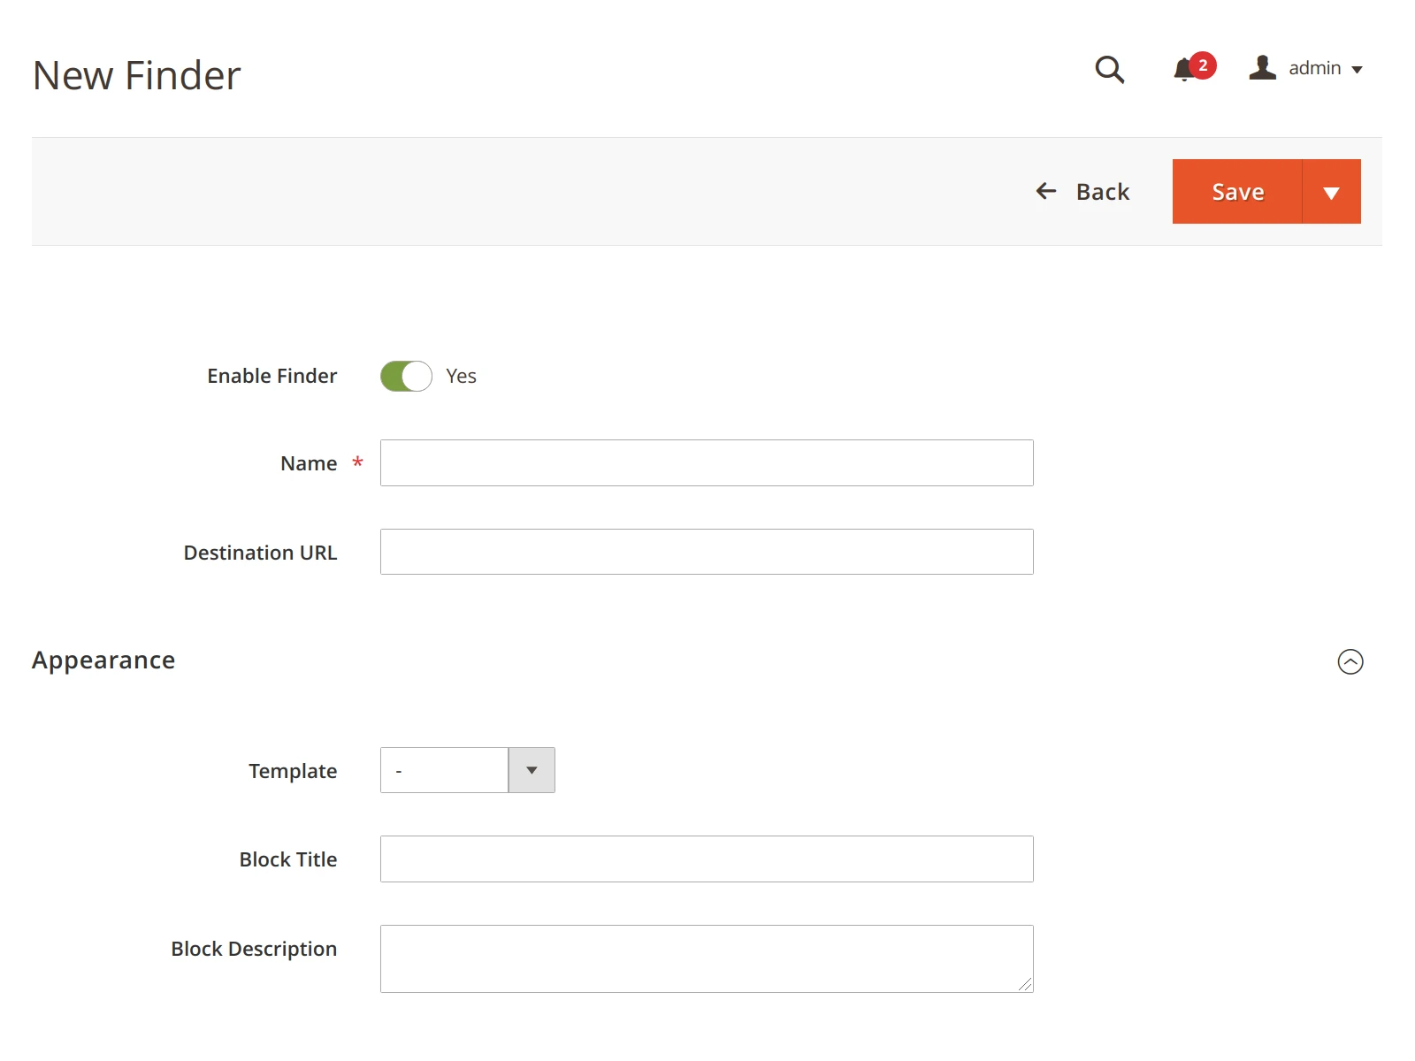1415x1061 pixels.
Task: Click inside the Name field
Action: point(706,462)
